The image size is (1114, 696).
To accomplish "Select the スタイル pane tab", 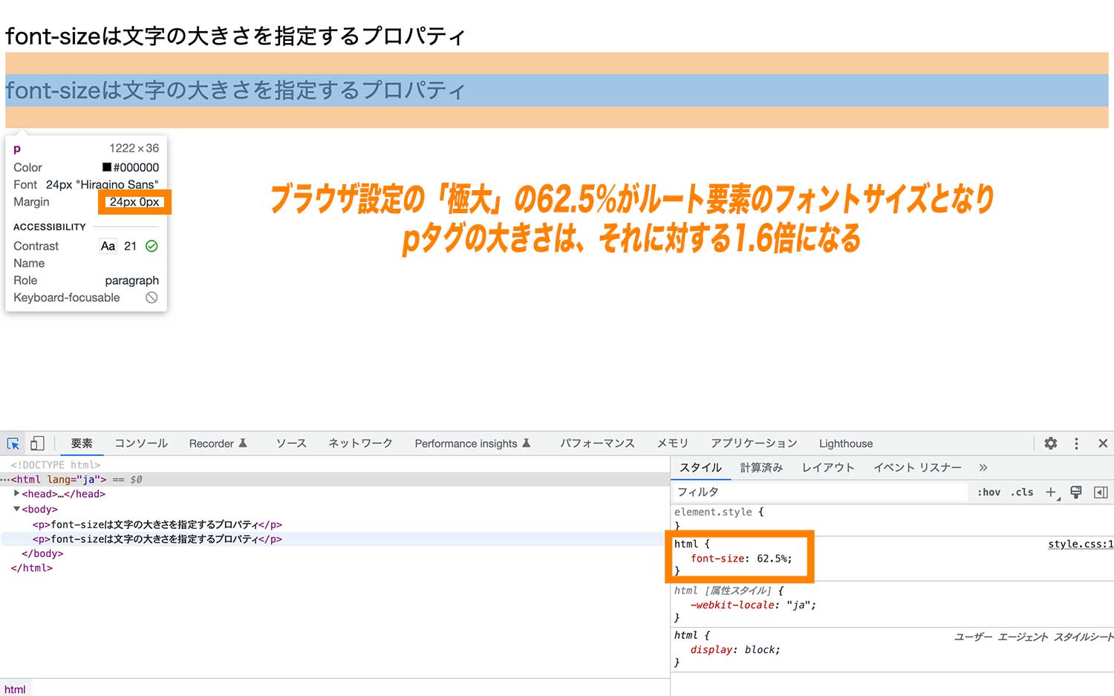I will 700,467.
